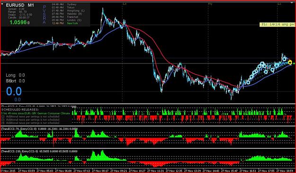The image size is (296, 173).
Task: Click the 'Long 0.0' position label
Action: (15, 75)
